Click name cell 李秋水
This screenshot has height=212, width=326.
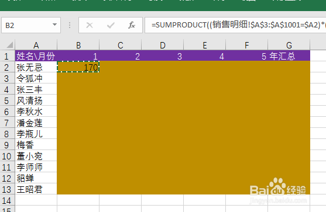(x=36, y=112)
